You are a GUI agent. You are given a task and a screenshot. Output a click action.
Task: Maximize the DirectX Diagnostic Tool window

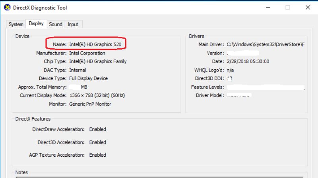click(x=287, y=8)
